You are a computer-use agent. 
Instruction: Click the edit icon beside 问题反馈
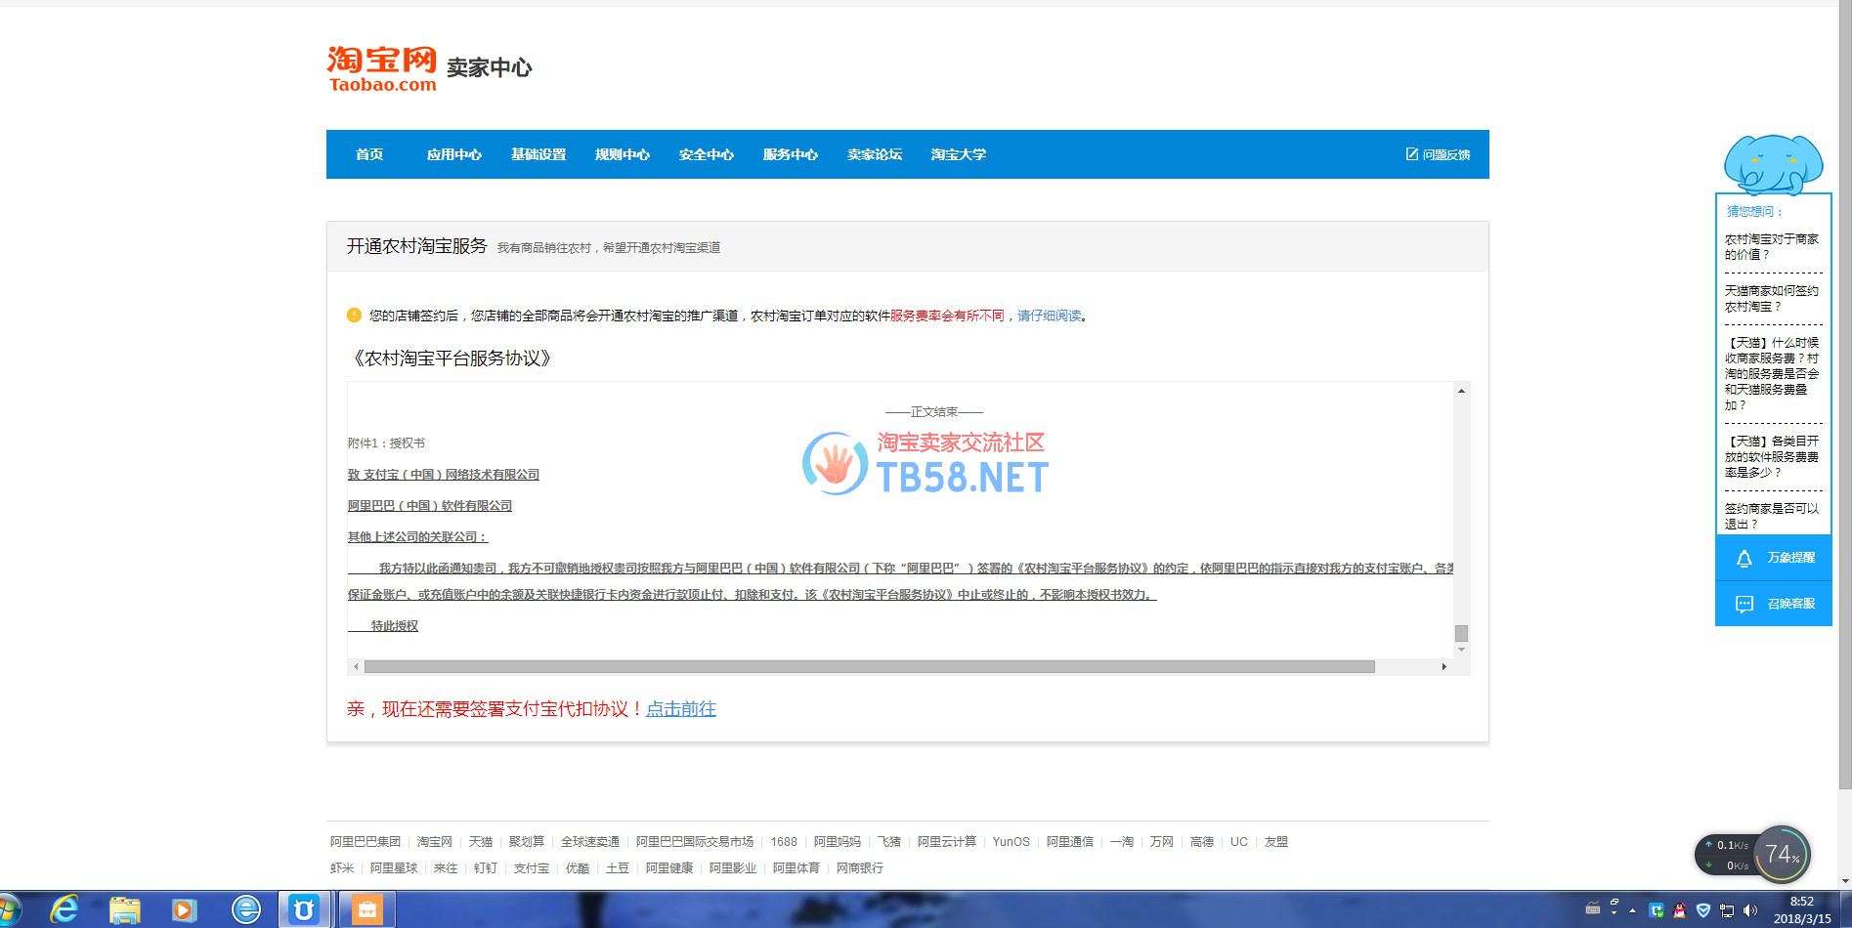tap(1411, 154)
